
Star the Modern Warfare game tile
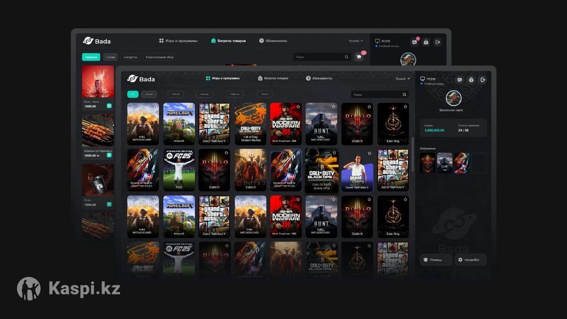point(298,107)
